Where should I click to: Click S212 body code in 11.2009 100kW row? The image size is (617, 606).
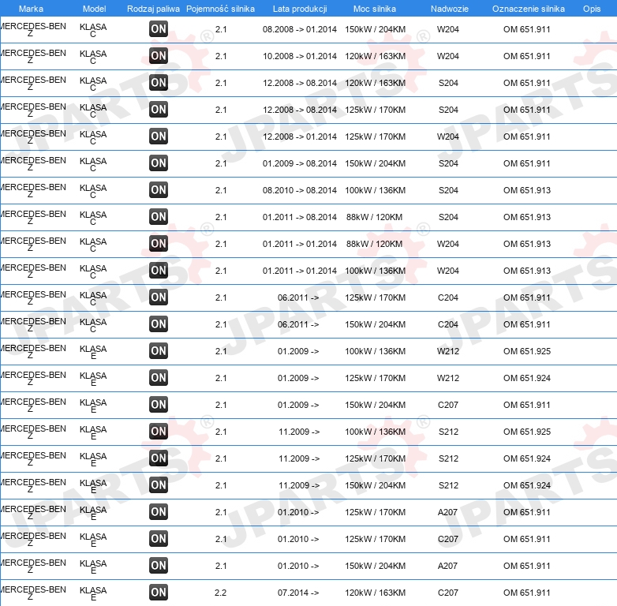pos(449,432)
